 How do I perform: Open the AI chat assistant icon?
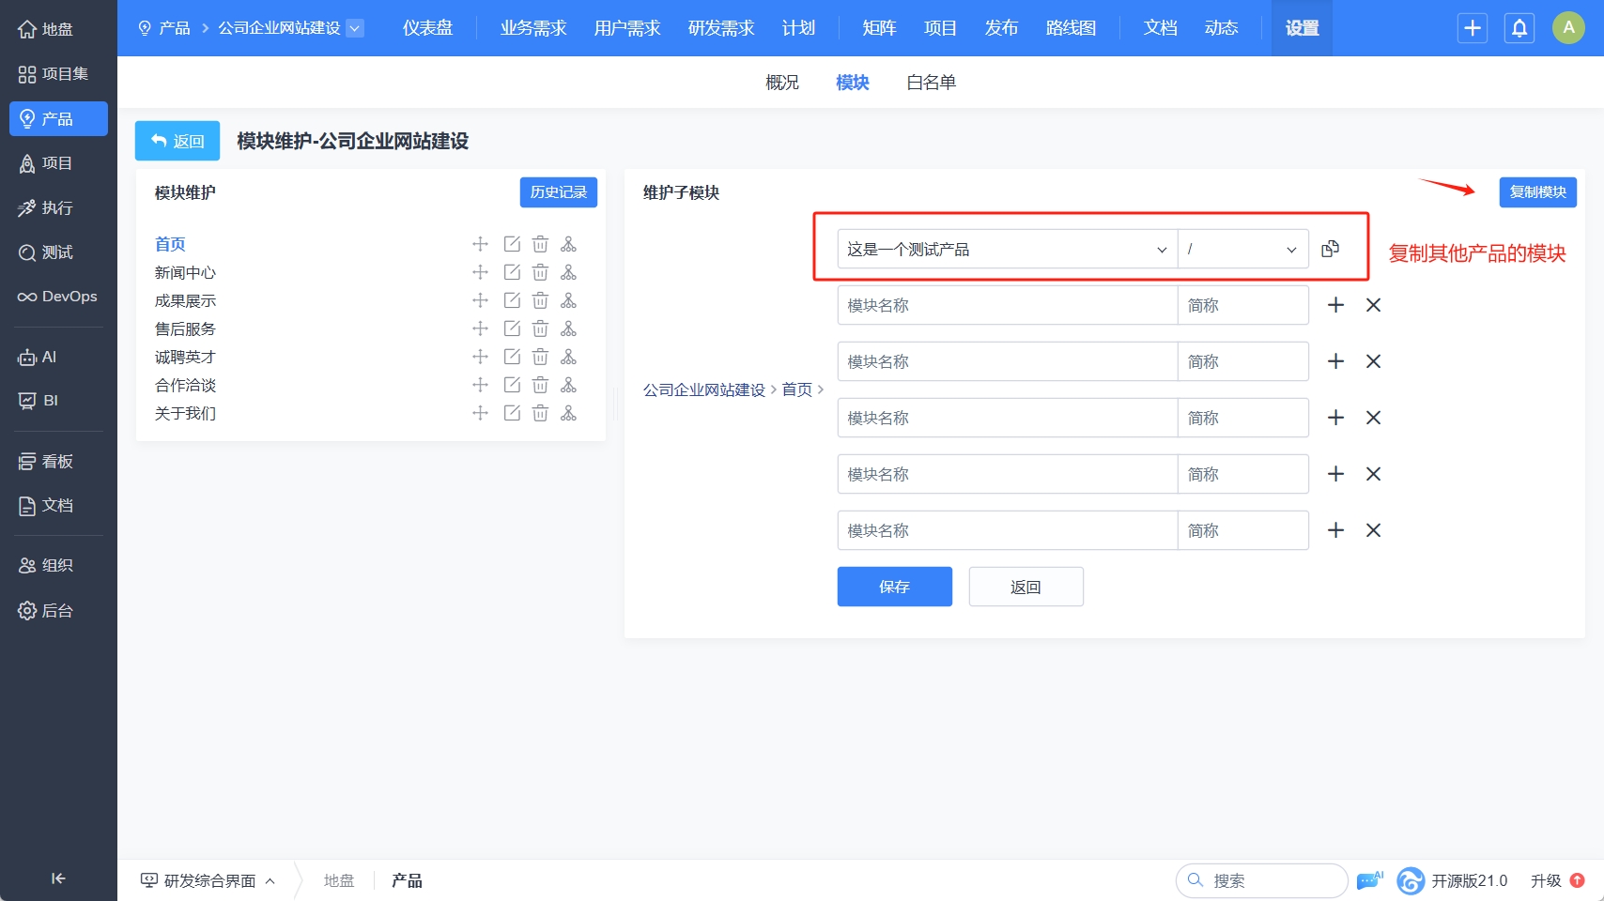coord(1370,880)
